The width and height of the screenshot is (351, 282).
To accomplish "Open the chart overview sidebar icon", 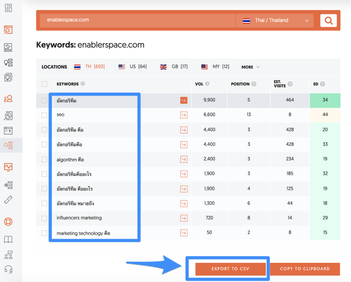I will coord(8,47).
